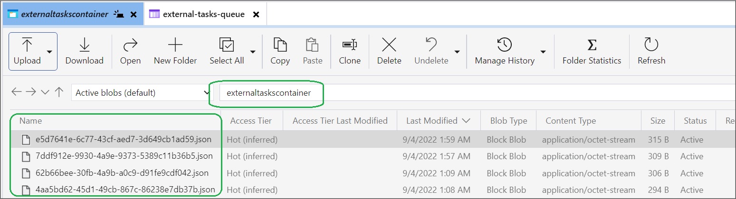Select blob 7ddf912e-9930-4a9e-9373-5389c11b36b5.json
The image size is (736, 199).
pos(124,156)
